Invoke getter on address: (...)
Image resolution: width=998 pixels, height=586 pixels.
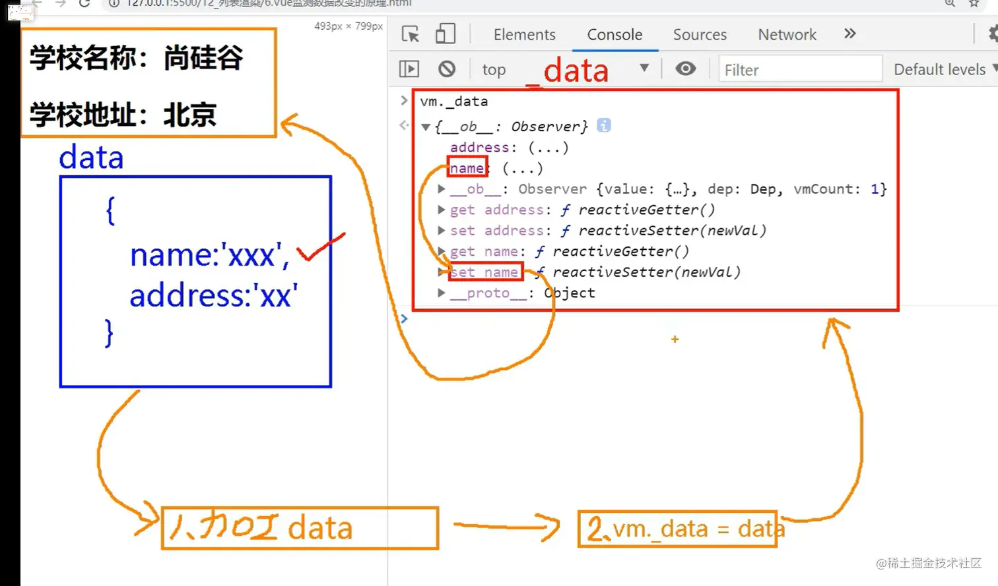tap(548, 148)
